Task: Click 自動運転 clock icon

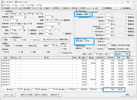Action: (121, 8)
